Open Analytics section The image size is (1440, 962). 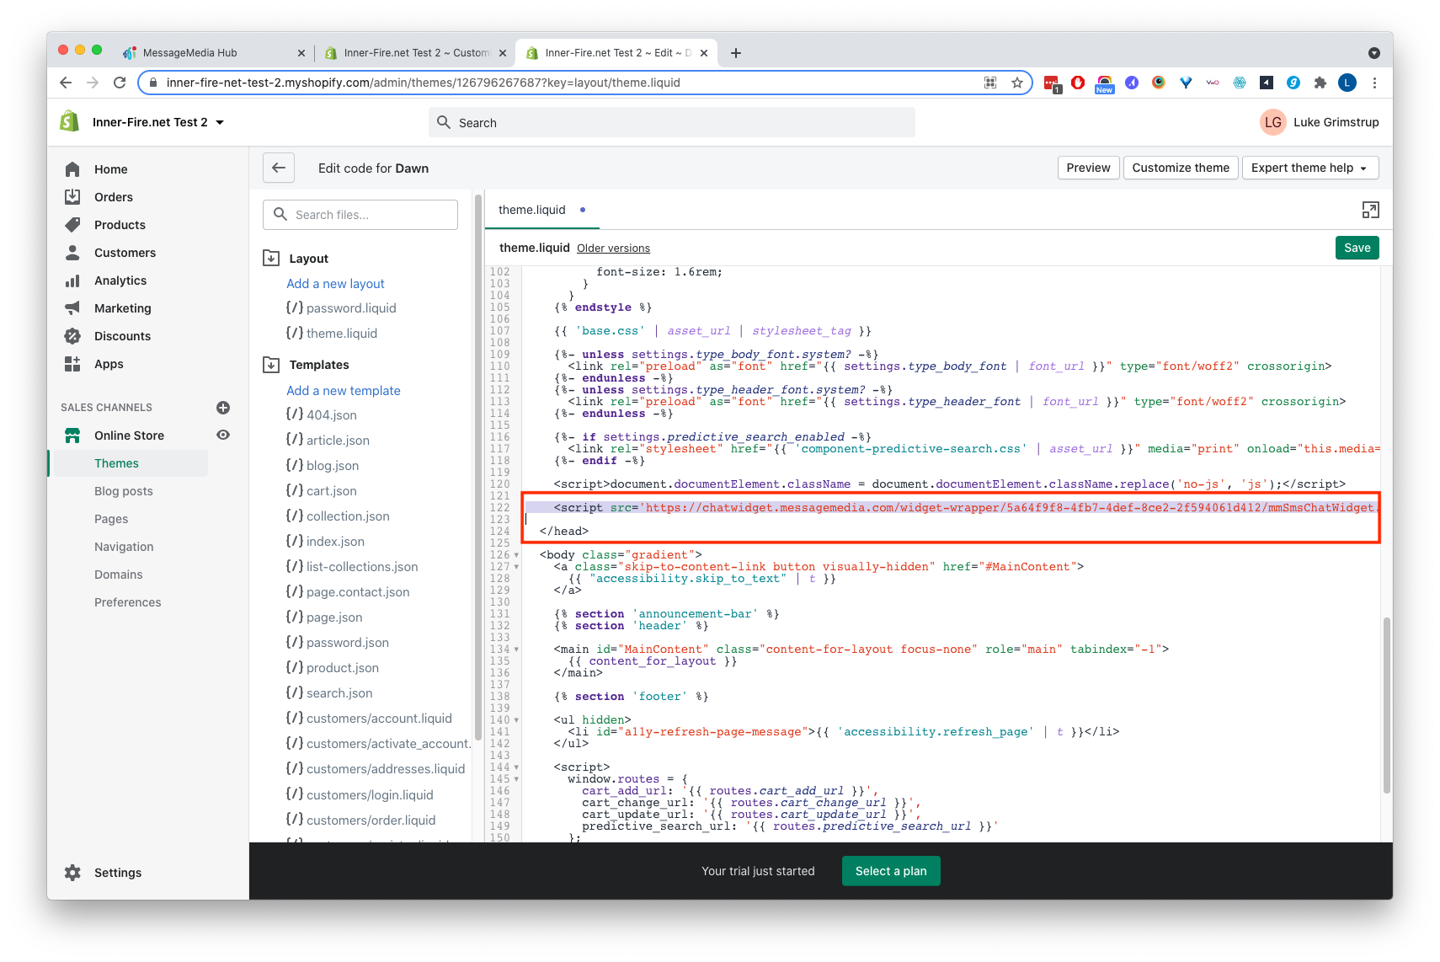pos(120,281)
